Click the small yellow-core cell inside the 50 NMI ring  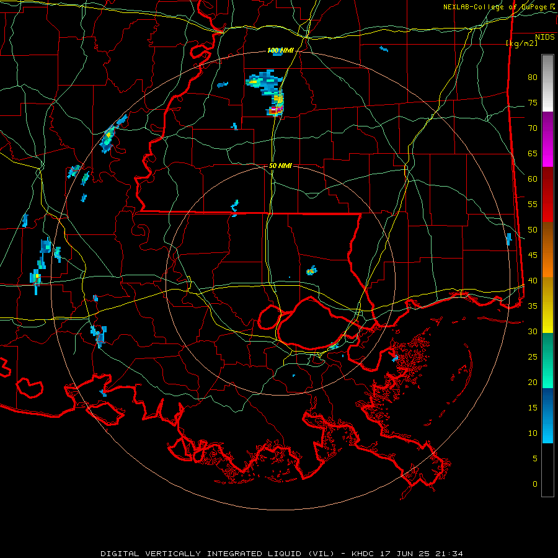(311, 271)
